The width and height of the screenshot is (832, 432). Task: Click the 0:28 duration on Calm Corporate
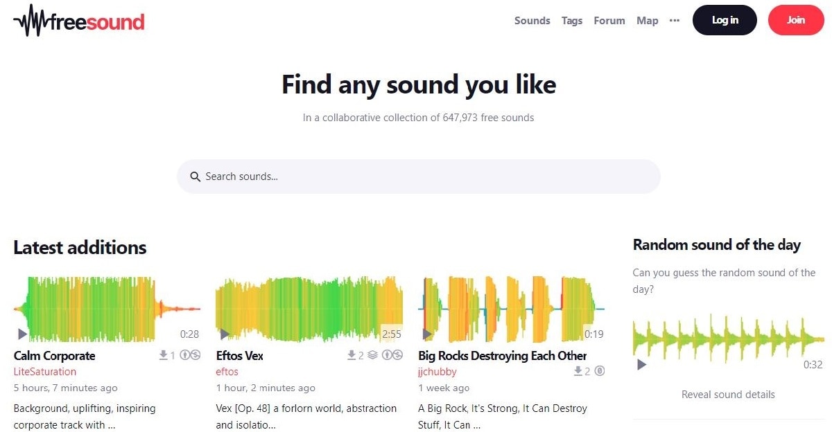(x=189, y=334)
